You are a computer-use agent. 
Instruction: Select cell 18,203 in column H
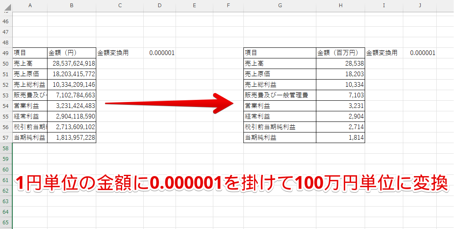coord(341,74)
